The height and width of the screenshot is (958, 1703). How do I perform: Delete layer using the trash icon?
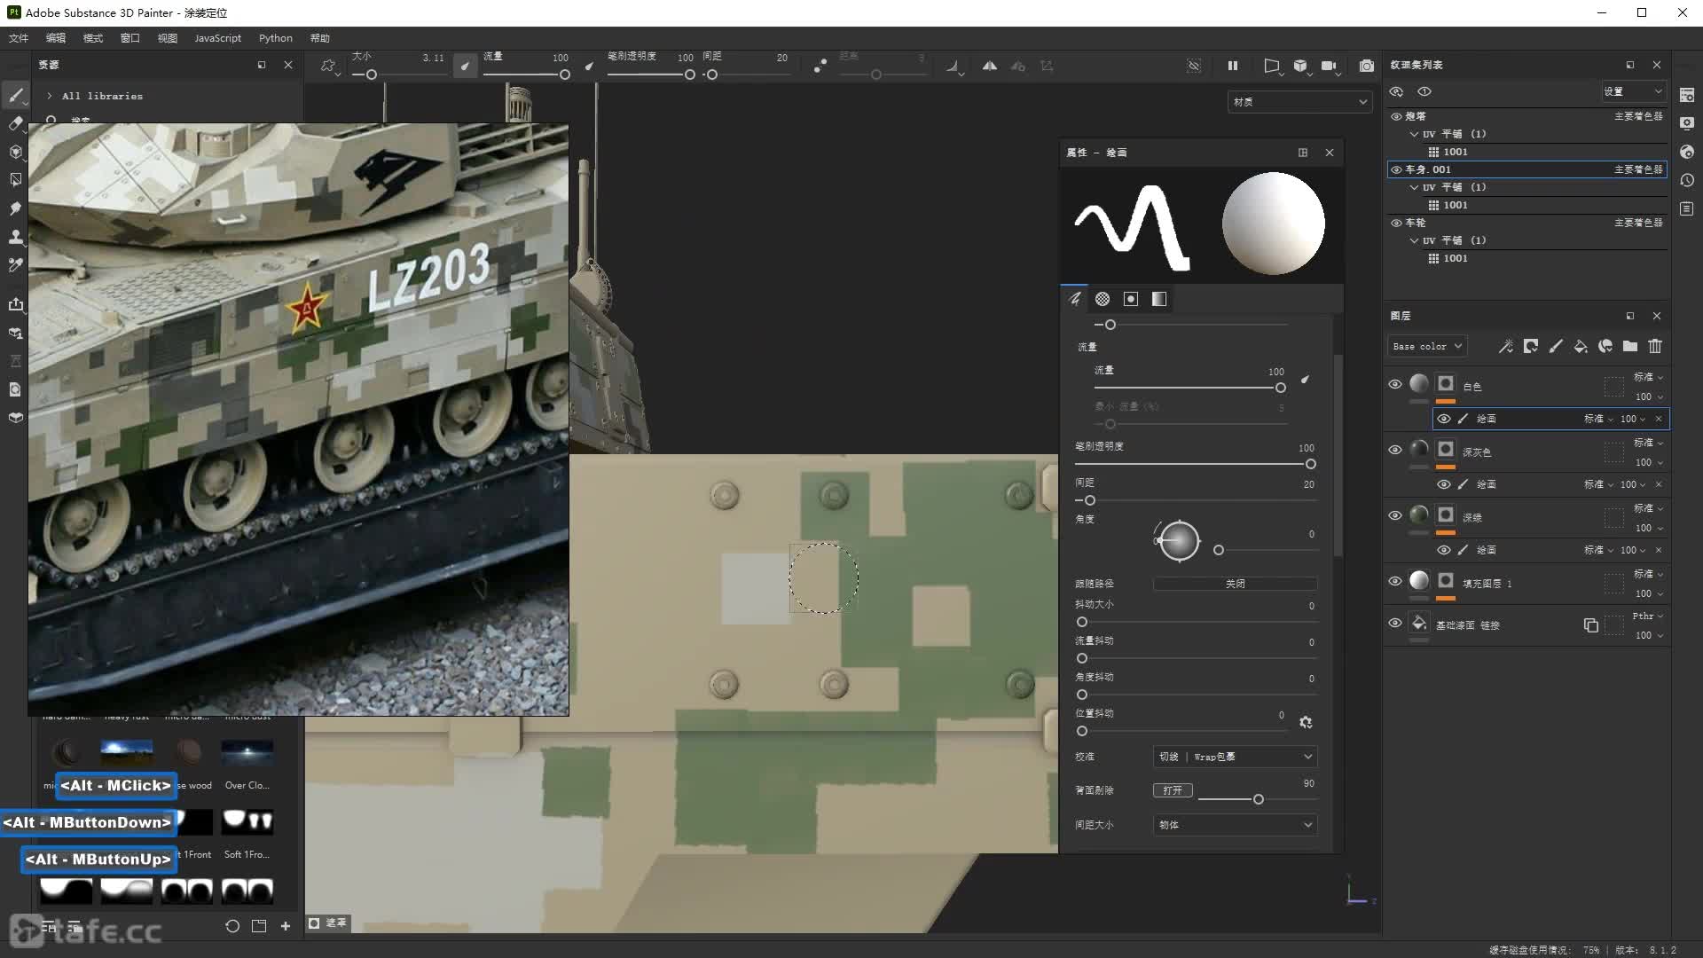[1655, 347]
